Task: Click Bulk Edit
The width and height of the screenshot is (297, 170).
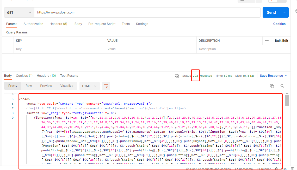Action: [281, 41]
